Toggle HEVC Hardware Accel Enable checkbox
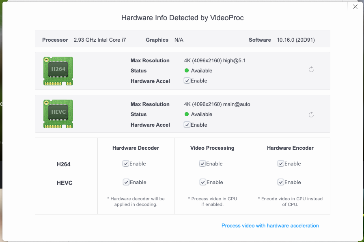This screenshot has height=242, width=364. tap(187, 125)
